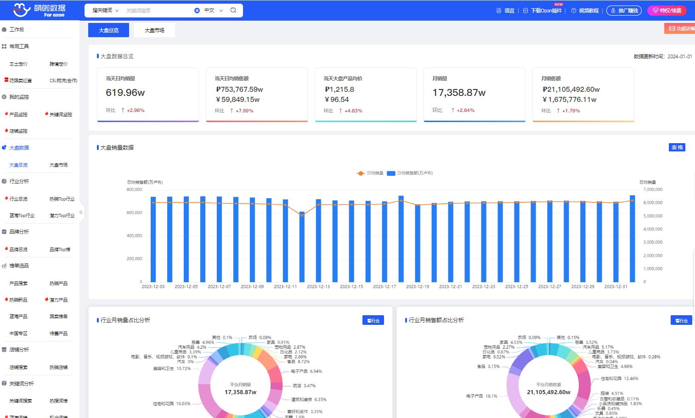The height and width of the screenshot is (418, 695).
Task: Open the 搜关键词 search type dropdown
Action: point(105,10)
